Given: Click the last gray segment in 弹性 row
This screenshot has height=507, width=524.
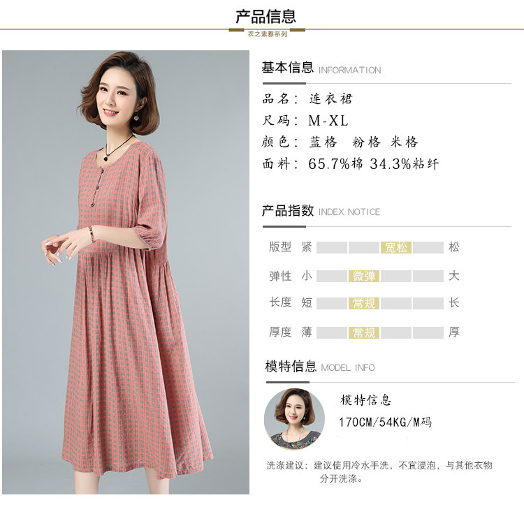Looking at the screenshot, I should [428, 277].
